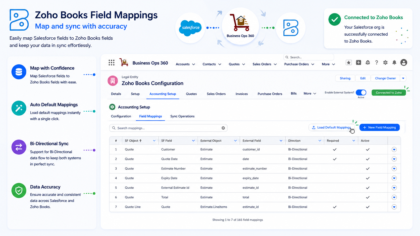
Task: Open row actions for the Estimate Number mapping
Action: [394, 169]
